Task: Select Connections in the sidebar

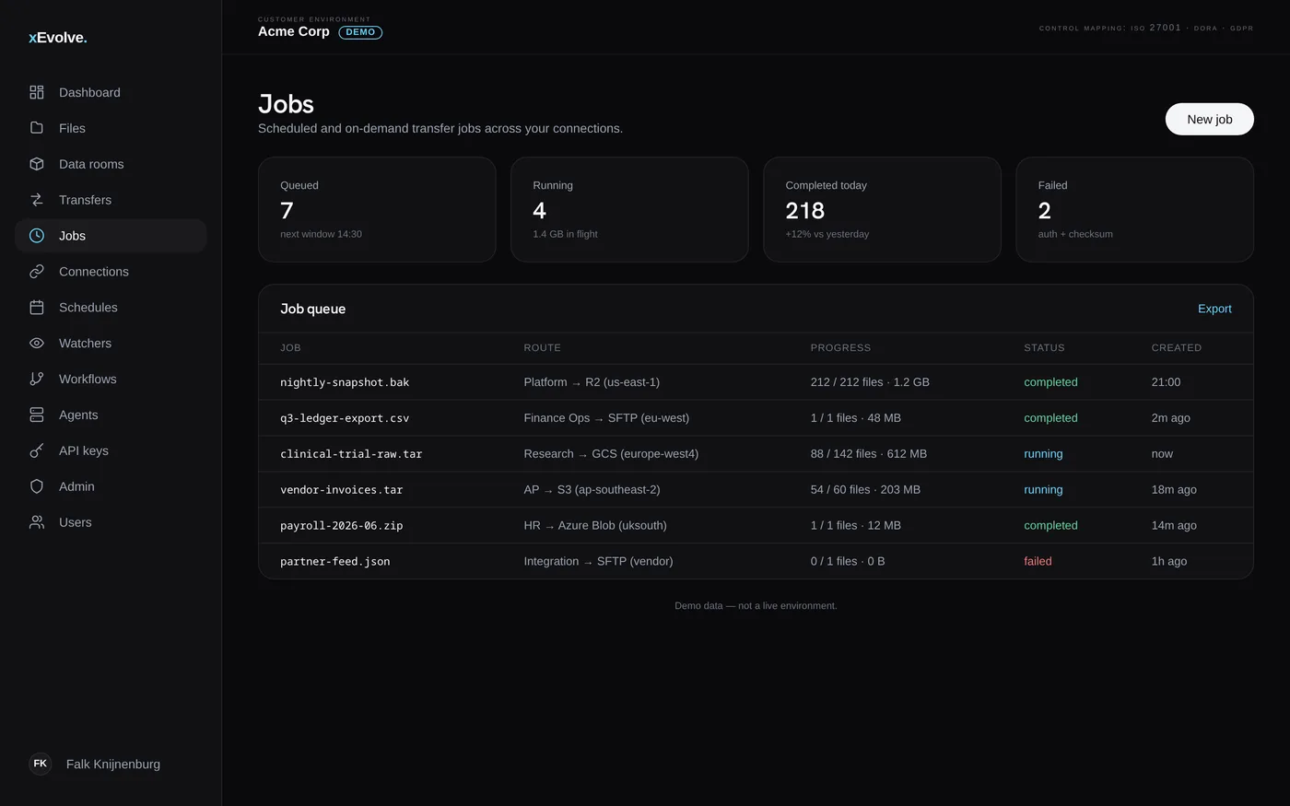Action: [x=111, y=272]
